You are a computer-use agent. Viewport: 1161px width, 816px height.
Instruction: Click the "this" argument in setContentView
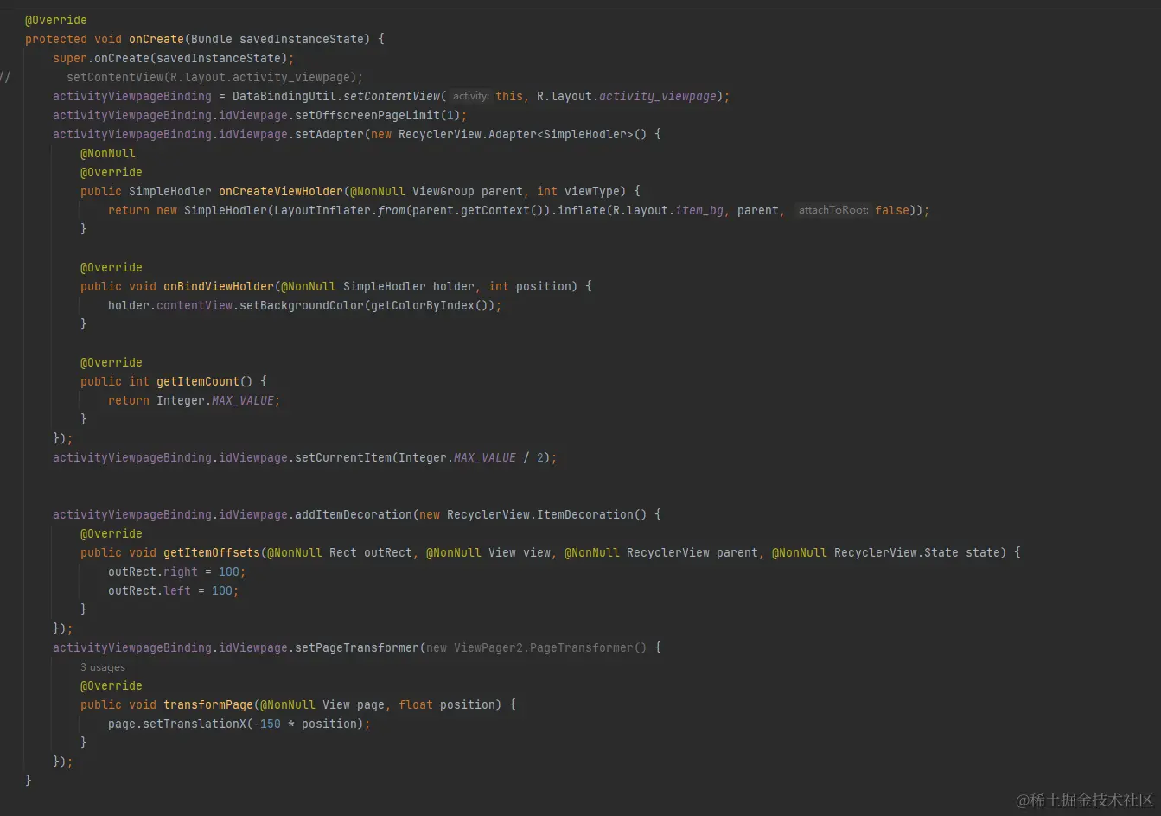[x=509, y=96]
